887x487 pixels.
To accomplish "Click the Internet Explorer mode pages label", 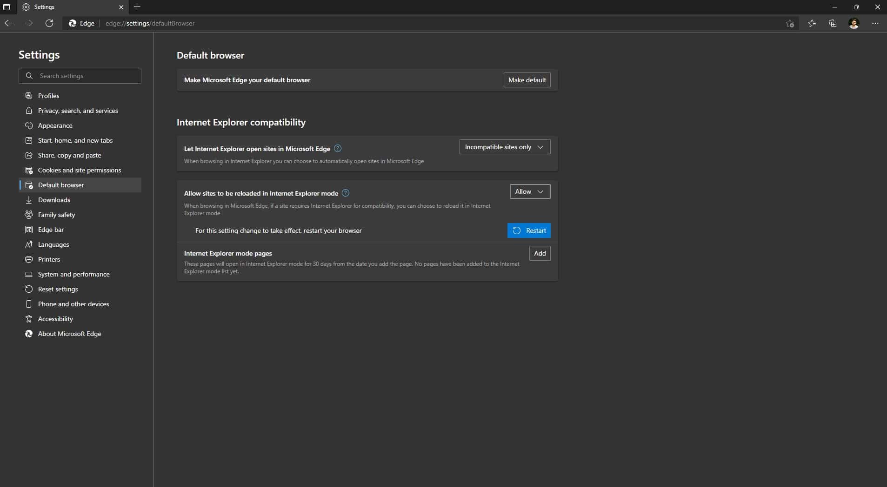I will (228, 253).
